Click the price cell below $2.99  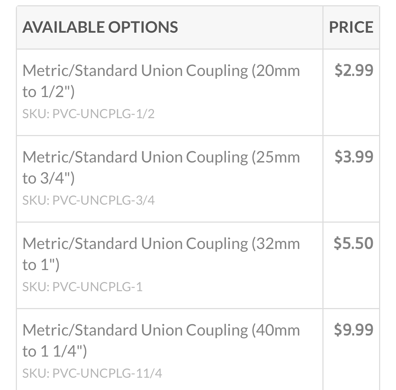(x=351, y=179)
